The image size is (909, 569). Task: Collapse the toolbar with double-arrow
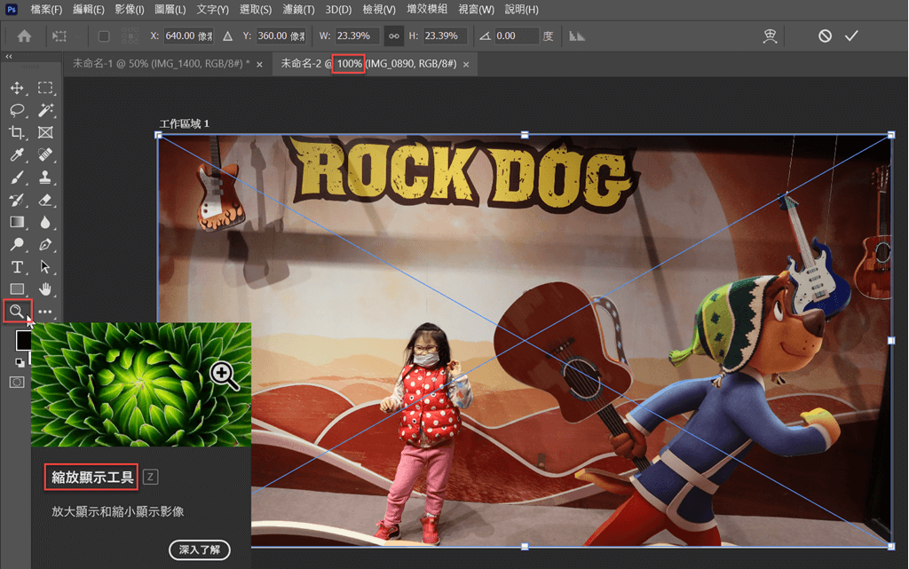[9, 57]
